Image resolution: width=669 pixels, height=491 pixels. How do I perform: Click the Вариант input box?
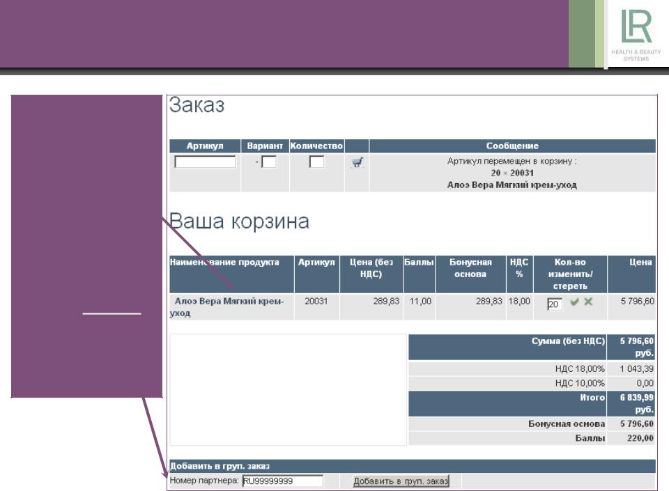point(269,162)
